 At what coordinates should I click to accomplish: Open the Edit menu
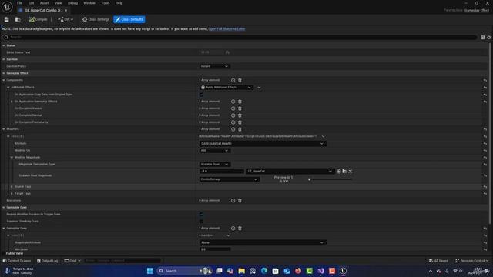[x=31, y=3]
